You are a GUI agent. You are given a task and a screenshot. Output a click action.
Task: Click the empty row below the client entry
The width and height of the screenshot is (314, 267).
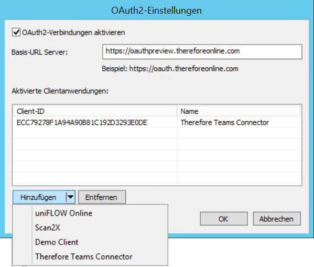[157, 133]
